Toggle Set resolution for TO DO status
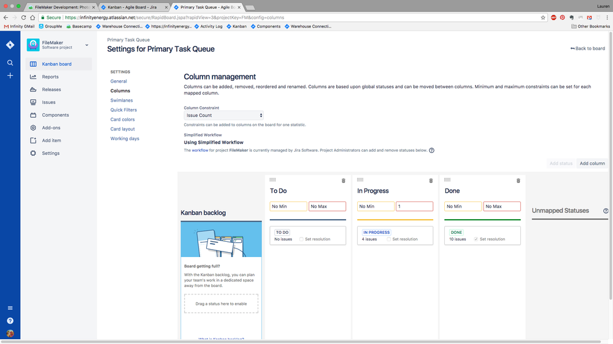The height and width of the screenshot is (344, 613). coord(301,239)
